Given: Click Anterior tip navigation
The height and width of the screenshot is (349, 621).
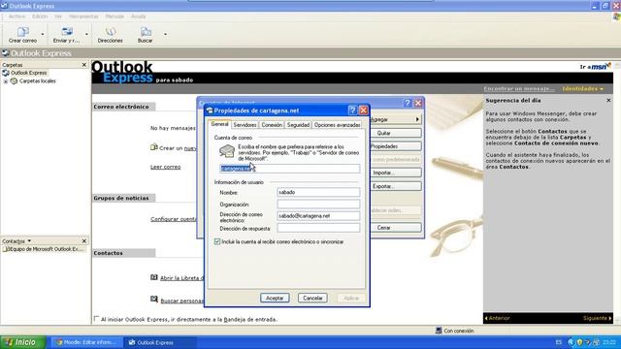Looking at the screenshot, I should click(x=498, y=318).
